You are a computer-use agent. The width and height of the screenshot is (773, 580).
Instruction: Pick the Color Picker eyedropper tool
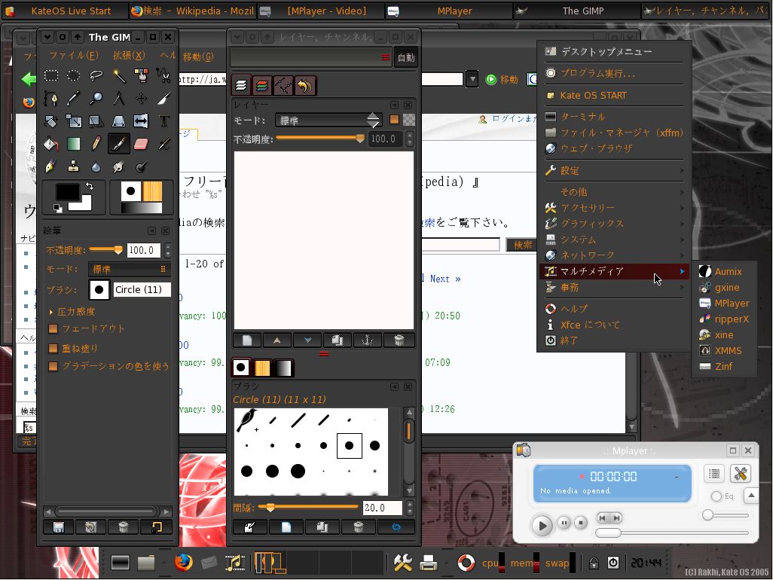(73, 98)
